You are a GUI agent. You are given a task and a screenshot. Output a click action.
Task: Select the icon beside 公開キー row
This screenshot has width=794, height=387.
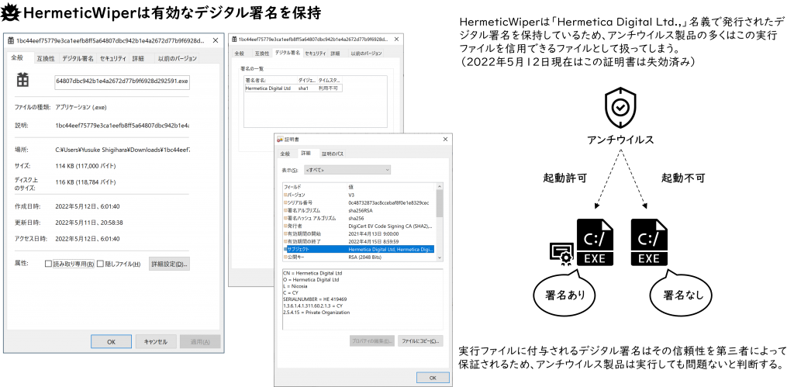coord(285,257)
